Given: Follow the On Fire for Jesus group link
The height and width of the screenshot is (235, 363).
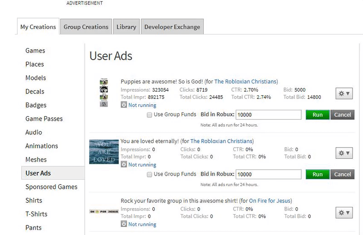Looking at the screenshot, I should tap(270, 201).
